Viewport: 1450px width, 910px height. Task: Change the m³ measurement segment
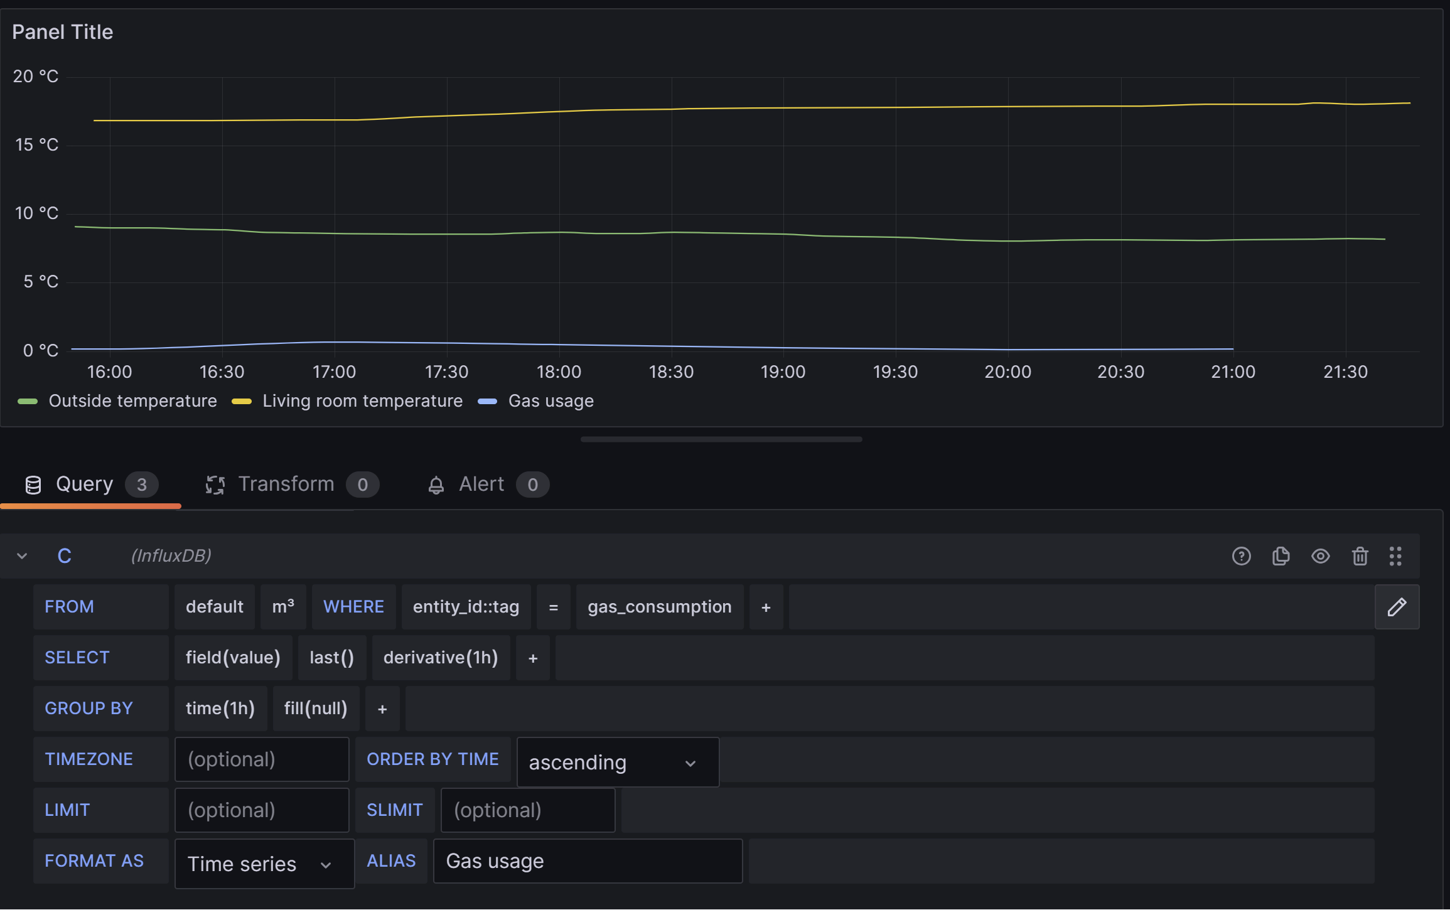point(283,607)
